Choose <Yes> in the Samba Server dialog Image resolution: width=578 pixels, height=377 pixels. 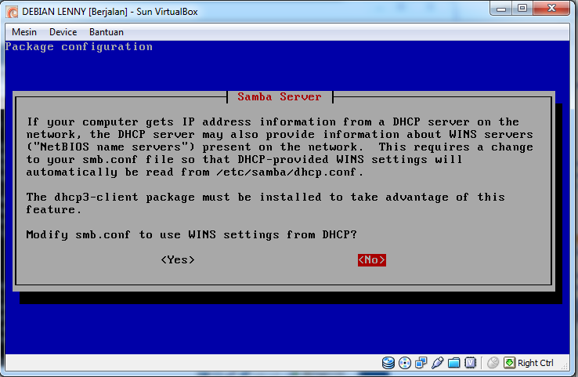point(178,260)
